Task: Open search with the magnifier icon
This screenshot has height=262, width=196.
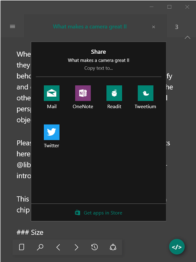Action: [40, 247]
